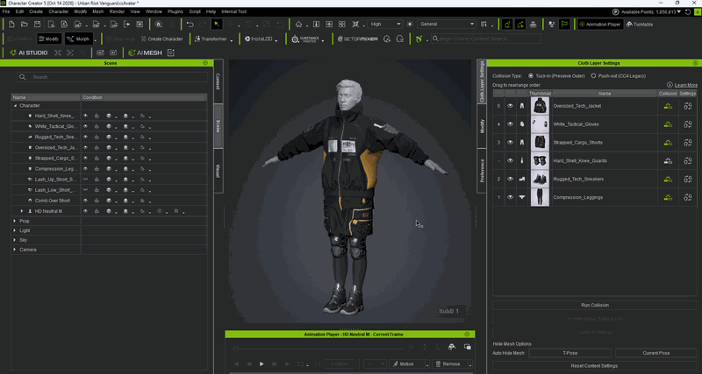Activate the Select (arrow) tool
This screenshot has width=702, height=374.
point(217,25)
